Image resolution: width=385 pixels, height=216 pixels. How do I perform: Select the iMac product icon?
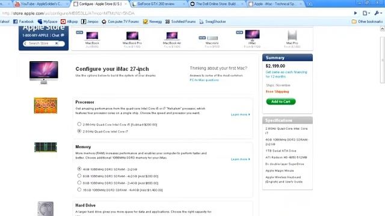(252, 35)
